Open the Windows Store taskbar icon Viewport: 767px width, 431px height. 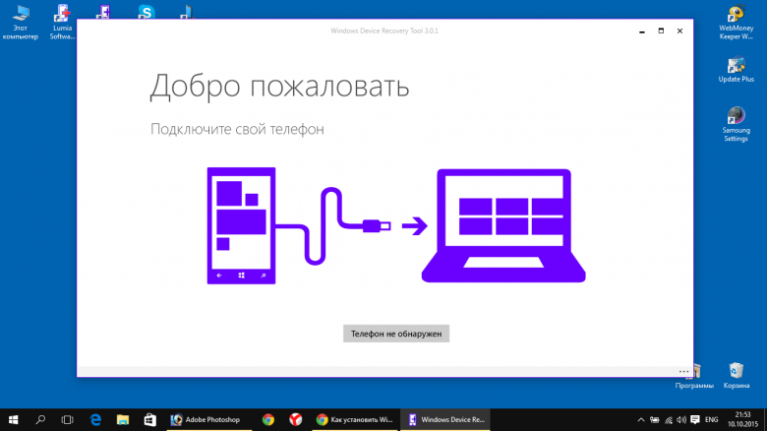(149, 420)
